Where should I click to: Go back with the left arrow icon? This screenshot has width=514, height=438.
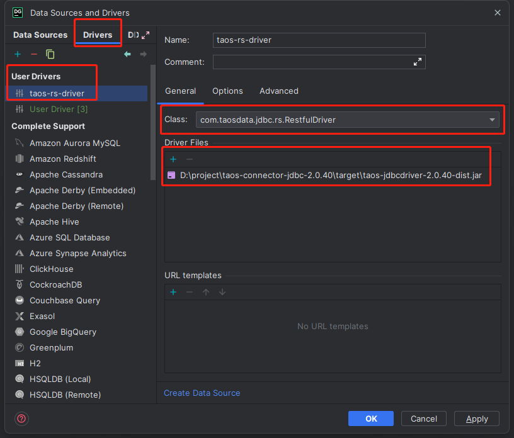point(127,54)
